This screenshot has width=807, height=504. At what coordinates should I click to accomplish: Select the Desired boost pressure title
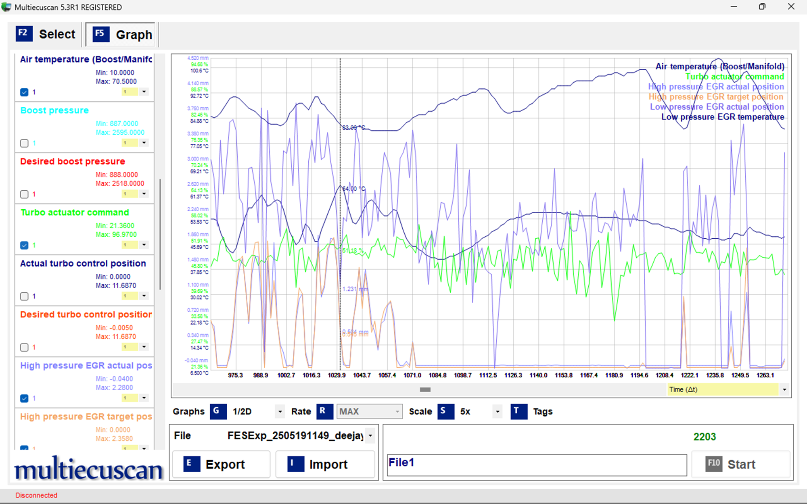pos(73,161)
